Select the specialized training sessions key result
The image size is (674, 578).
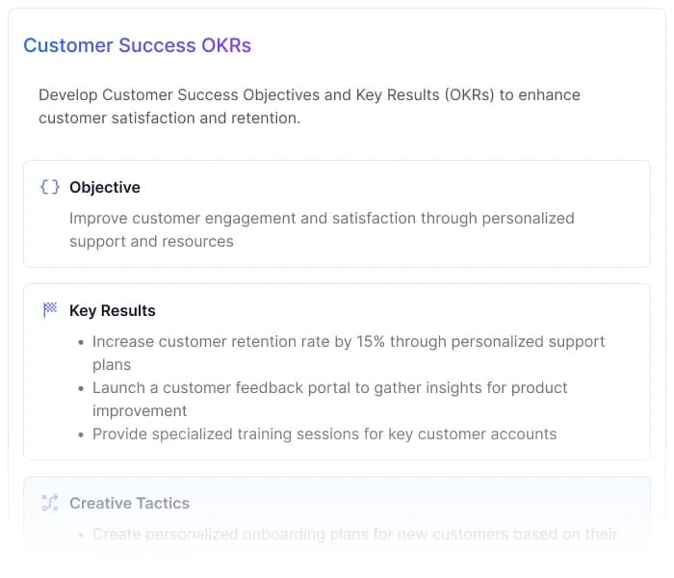pos(324,433)
